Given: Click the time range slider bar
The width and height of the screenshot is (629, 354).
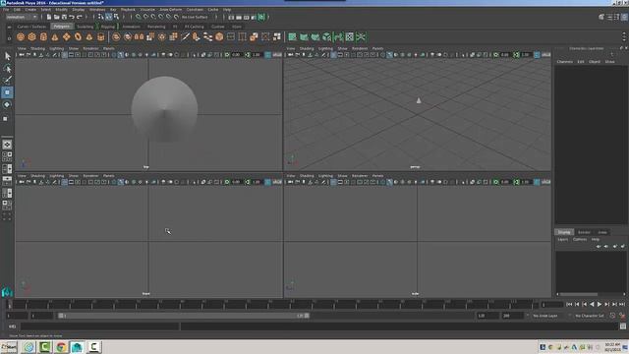Looking at the screenshot, I should click(x=184, y=316).
